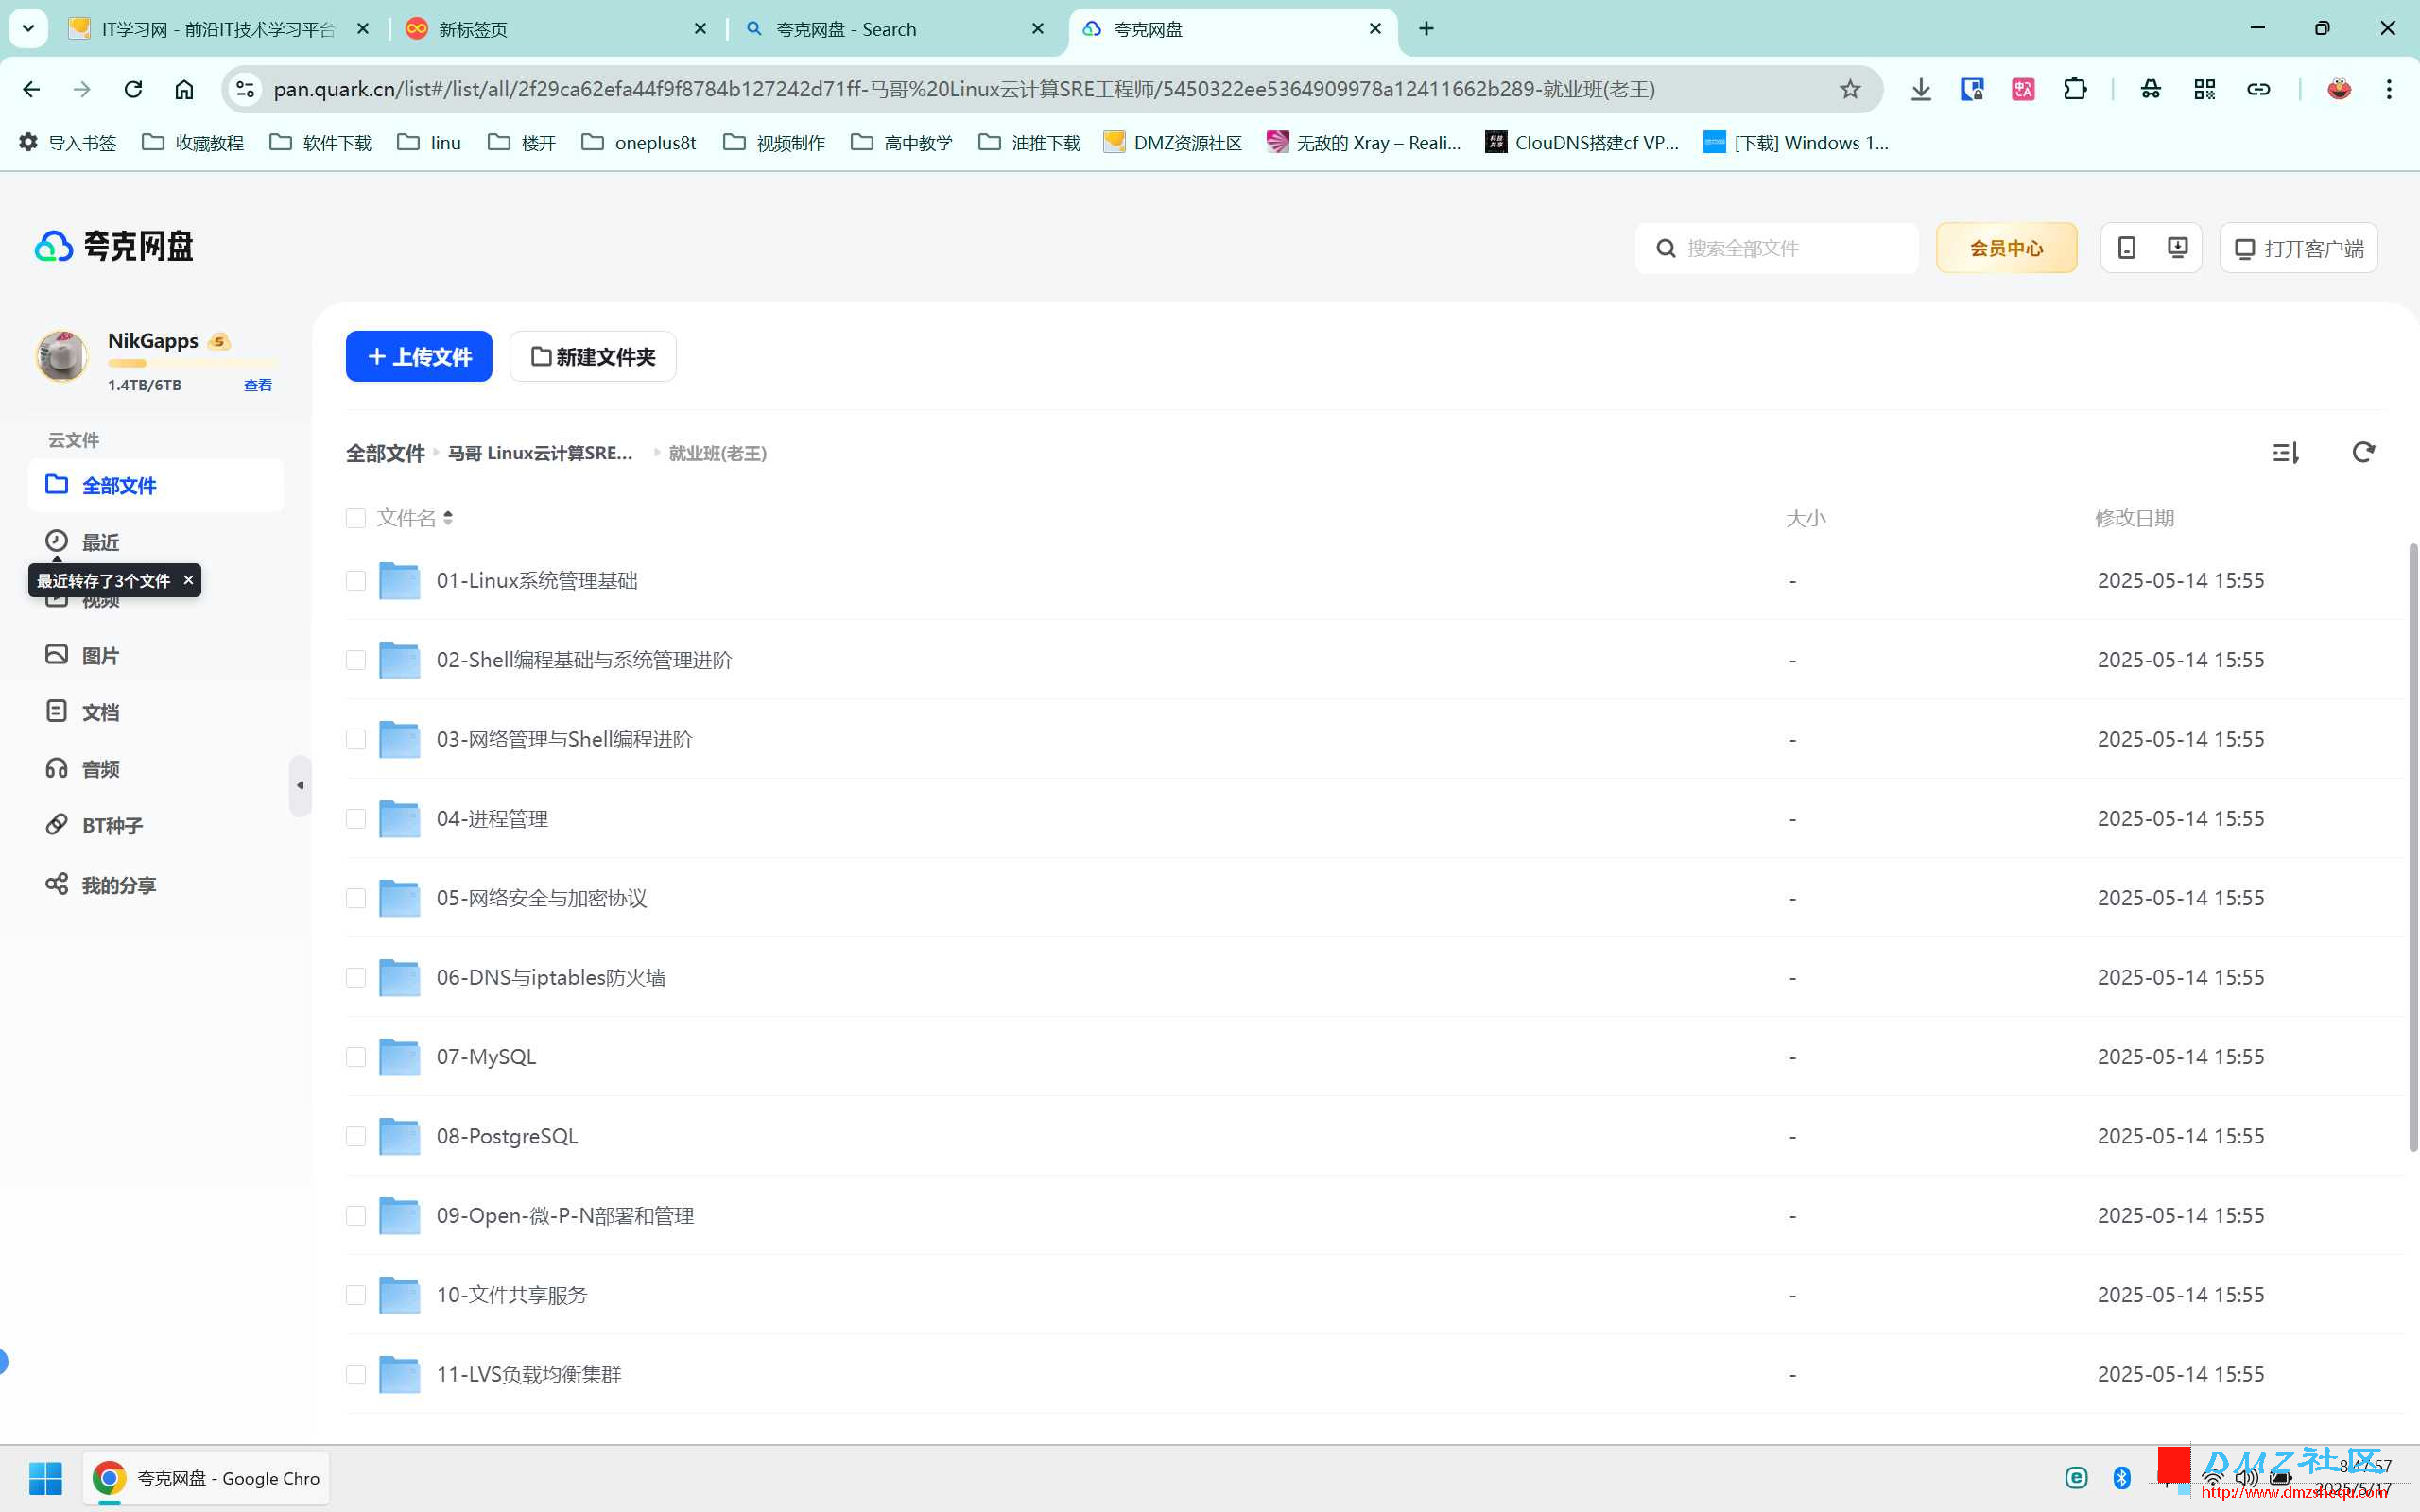Click the file list vertical scrollbar
Viewport: 2420px width, 1512px height.
coord(2412,848)
